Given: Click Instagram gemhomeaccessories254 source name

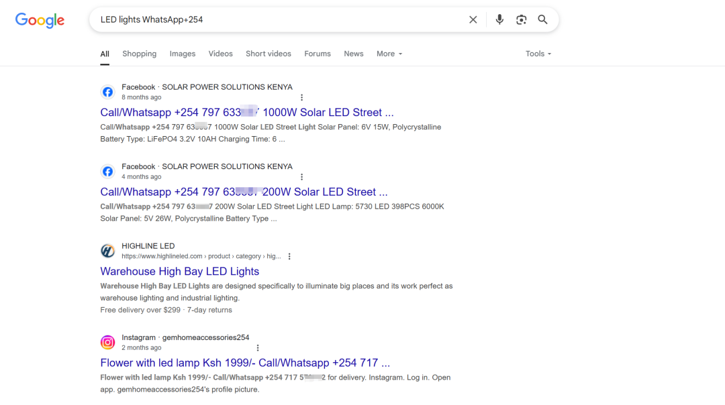Looking at the screenshot, I should click(x=185, y=337).
